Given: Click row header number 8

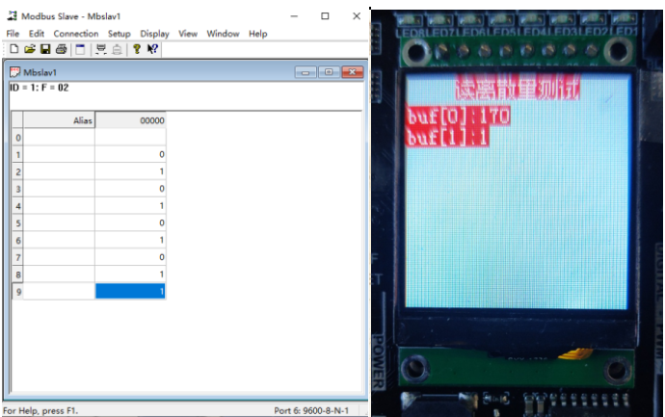Looking at the screenshot, I should point(17,274).
